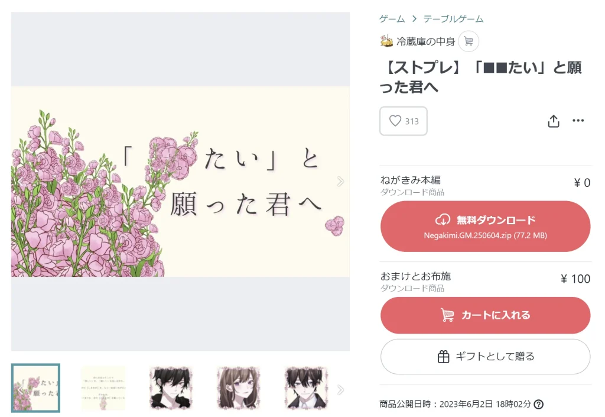
Task: Select the first flower title thumbnail
Action: 35,388
